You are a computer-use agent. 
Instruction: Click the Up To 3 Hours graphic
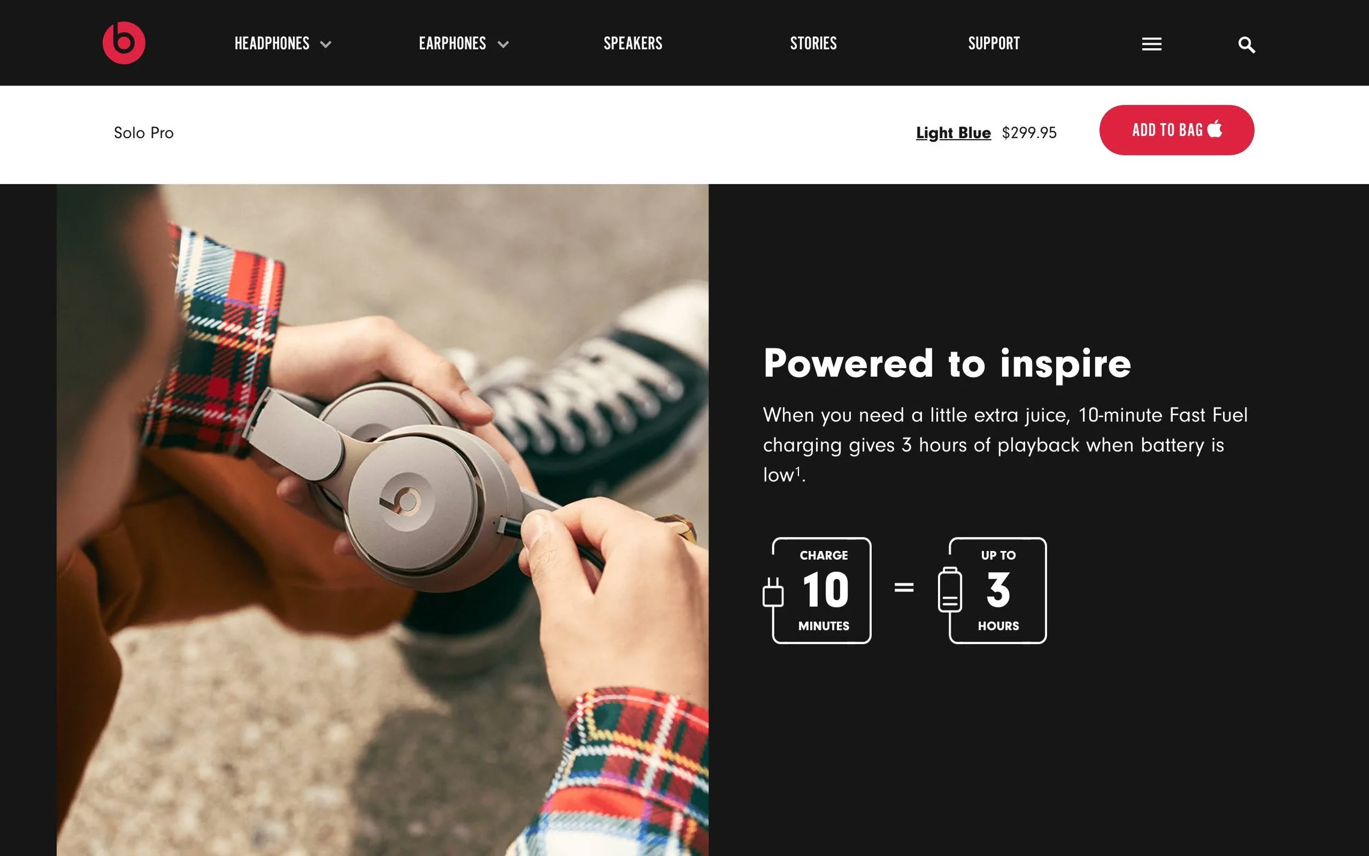pyautogui.click(x=993, y=590)
